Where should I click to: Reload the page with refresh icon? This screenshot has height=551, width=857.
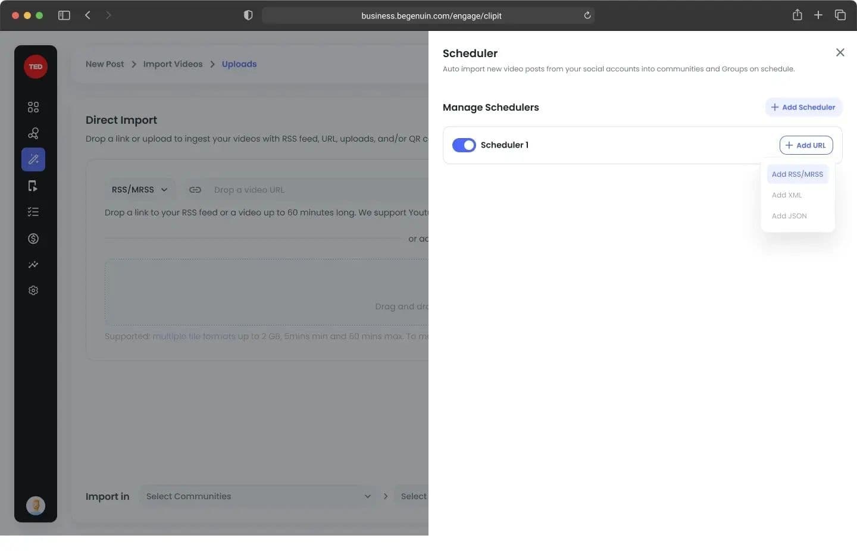[x=587, y=15]
